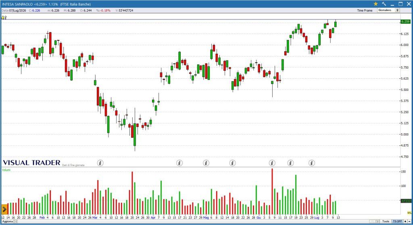Screen dimensions: 413x225
Task: Click the horizontal scrollbar thumb near Tools
Action: point(372,221)
